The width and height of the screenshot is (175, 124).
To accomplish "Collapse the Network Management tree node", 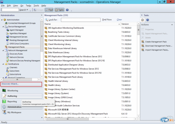I will pyautogui.click(x=3, y=50).
